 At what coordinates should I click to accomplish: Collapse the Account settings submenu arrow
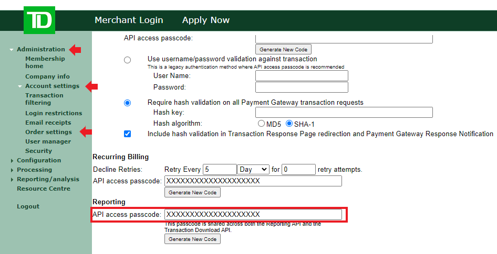(x=20, y=86)
